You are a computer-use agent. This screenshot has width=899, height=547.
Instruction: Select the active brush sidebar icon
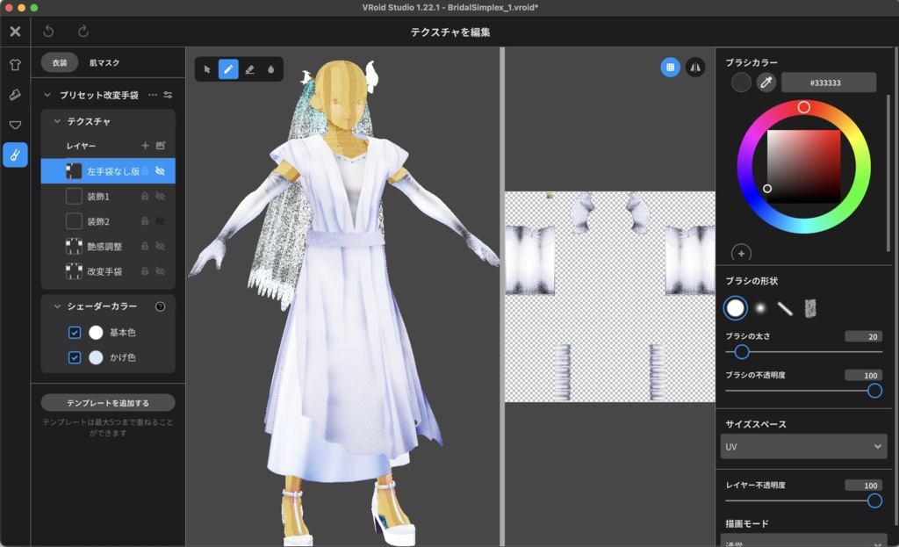click(16, 155)
